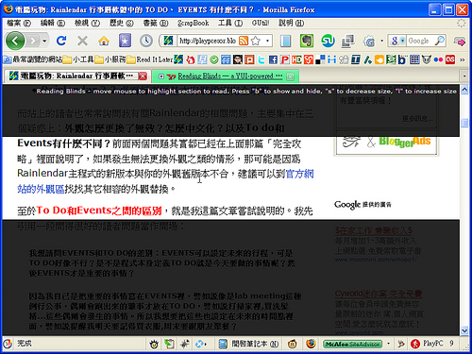The image size is (472, 354).
Task: Open the GUtil menu
Action: (x=261, y=23)
